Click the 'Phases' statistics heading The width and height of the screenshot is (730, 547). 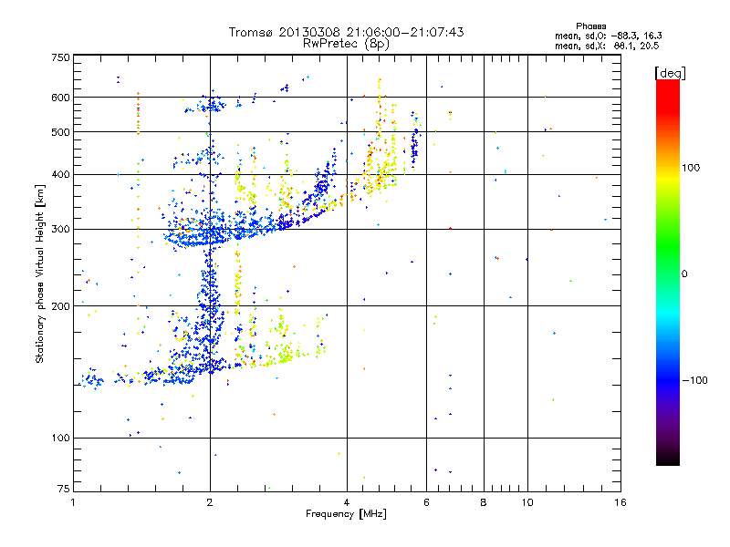pos(590,26)
